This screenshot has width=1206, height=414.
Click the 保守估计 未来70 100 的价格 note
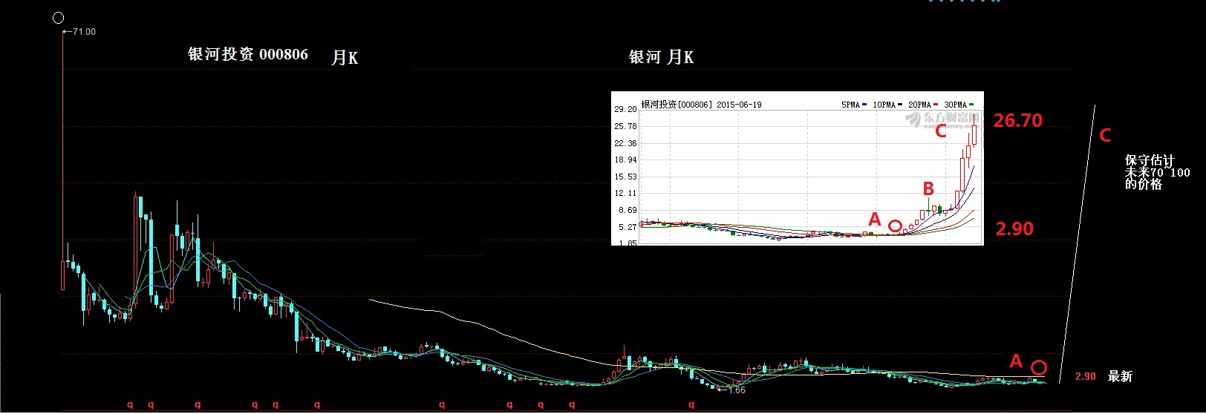(1157, 172)
